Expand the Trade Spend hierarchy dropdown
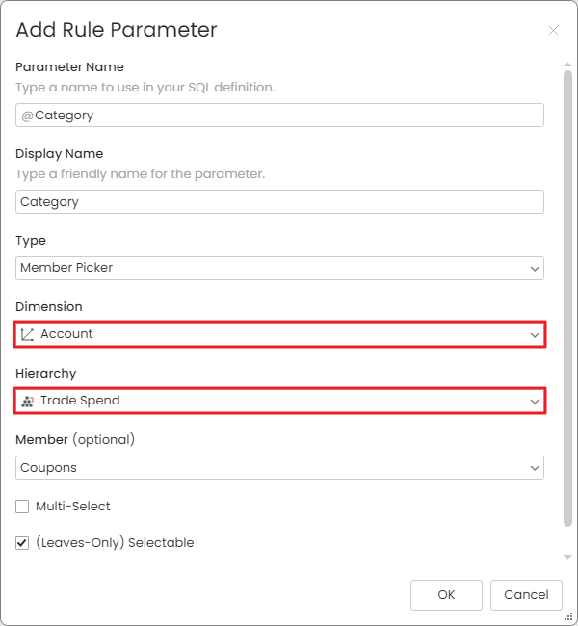The width and height of the screenshot is (578, 626). (279, 401)
